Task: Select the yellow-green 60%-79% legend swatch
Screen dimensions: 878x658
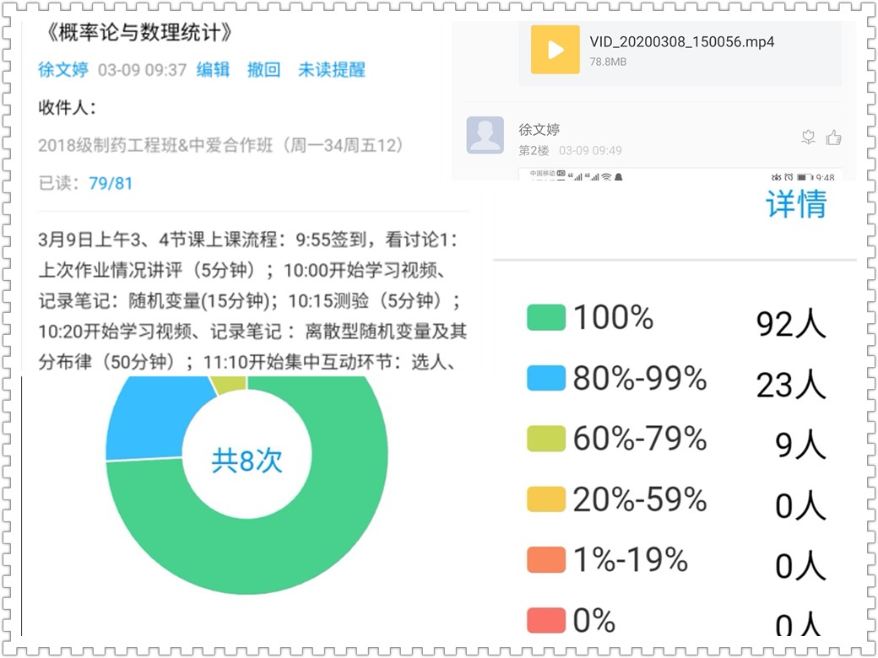Action: pos(545,439)
